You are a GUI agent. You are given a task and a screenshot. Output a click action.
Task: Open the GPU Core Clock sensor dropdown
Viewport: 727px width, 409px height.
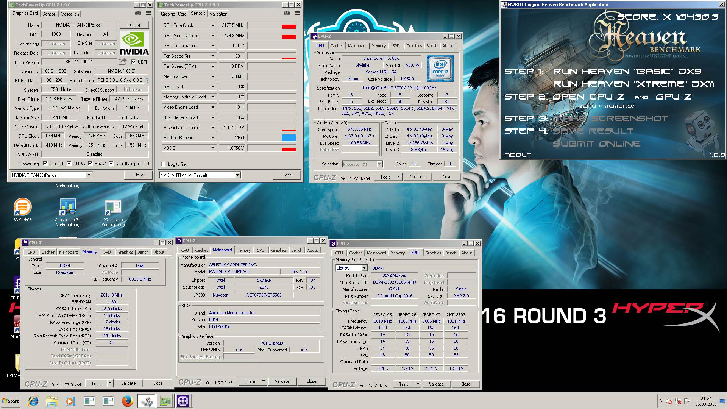click(x=213, y=25)
